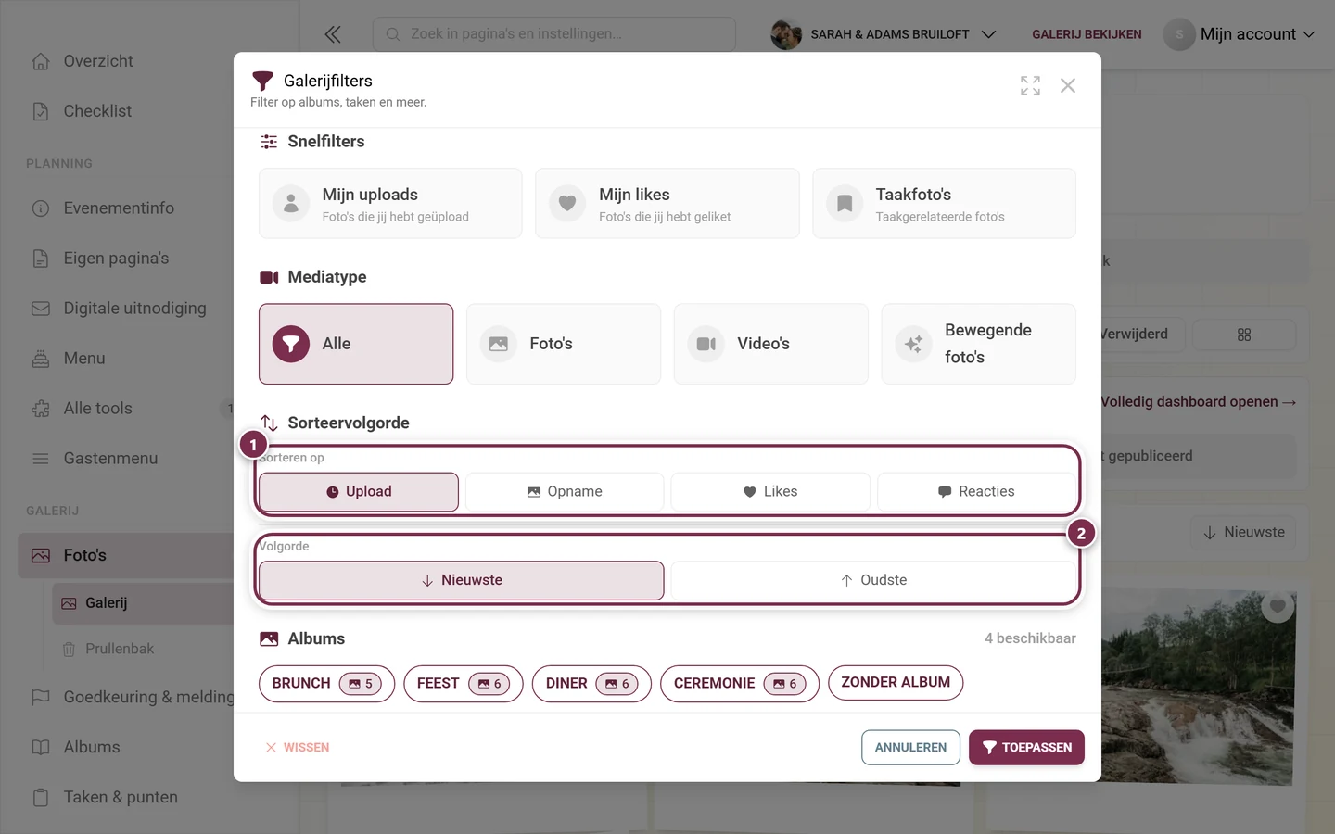Filter by the BRUNCH album chip
The width and height of the screenshot is (1335, 834).
click(326, 684)
